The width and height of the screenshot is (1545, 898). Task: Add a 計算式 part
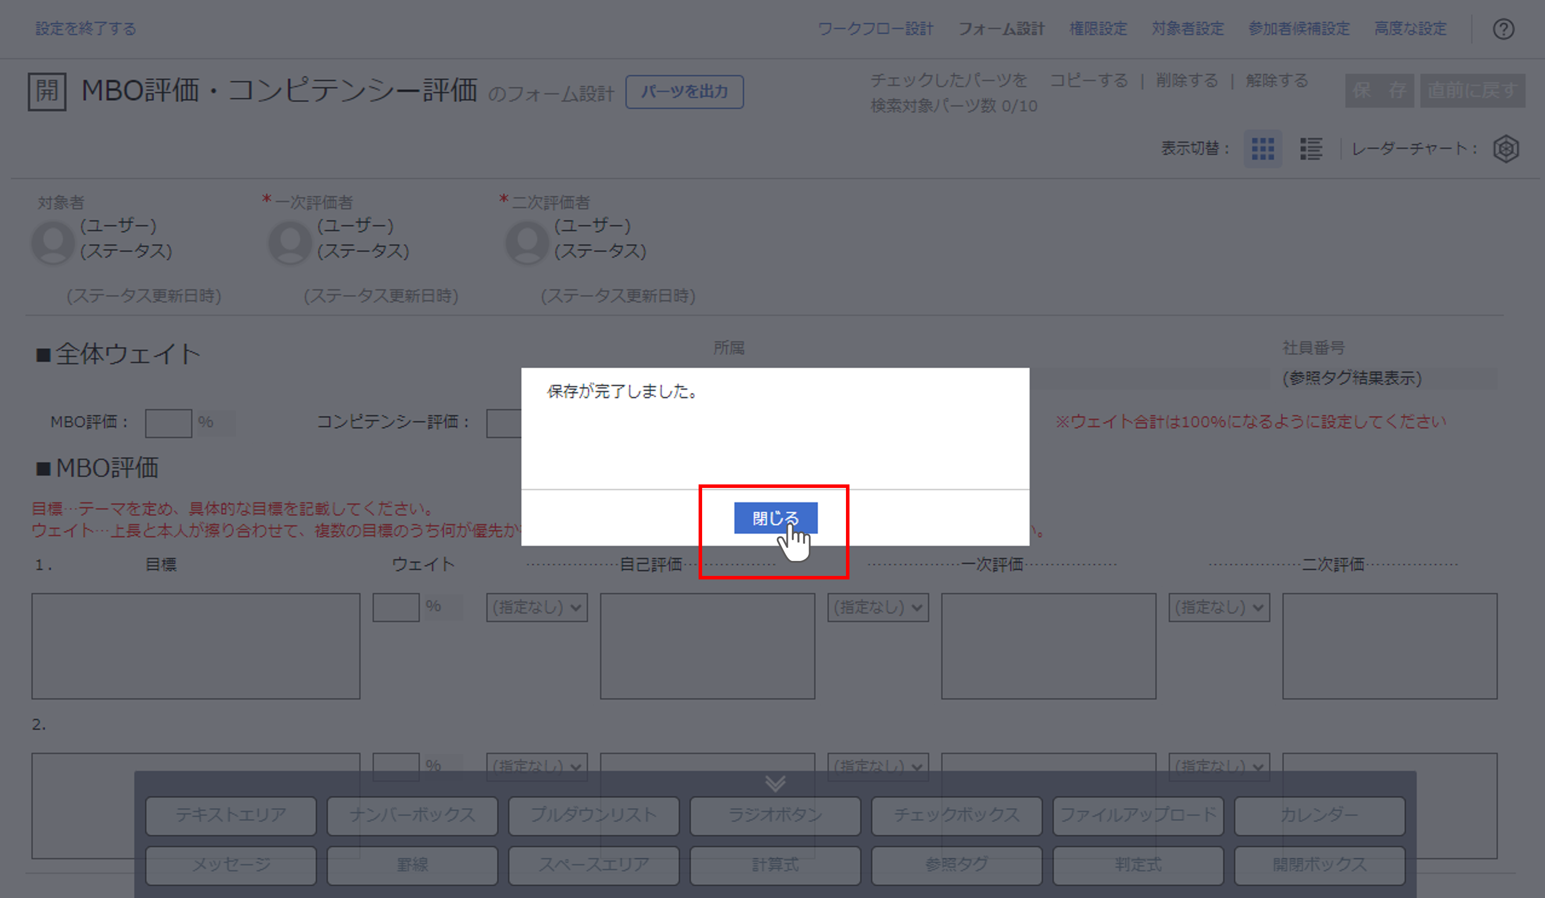coord(776,865)
